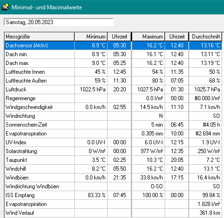Select the Luftfeuchte Außen row
The width and height of the screenshot is (224, 218).
[113, 81]
